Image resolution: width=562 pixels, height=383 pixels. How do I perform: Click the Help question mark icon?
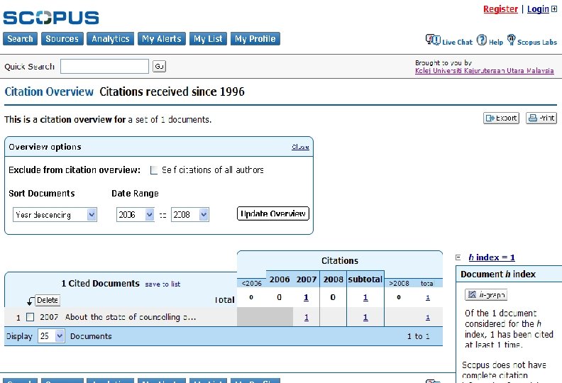click(482, 40)
